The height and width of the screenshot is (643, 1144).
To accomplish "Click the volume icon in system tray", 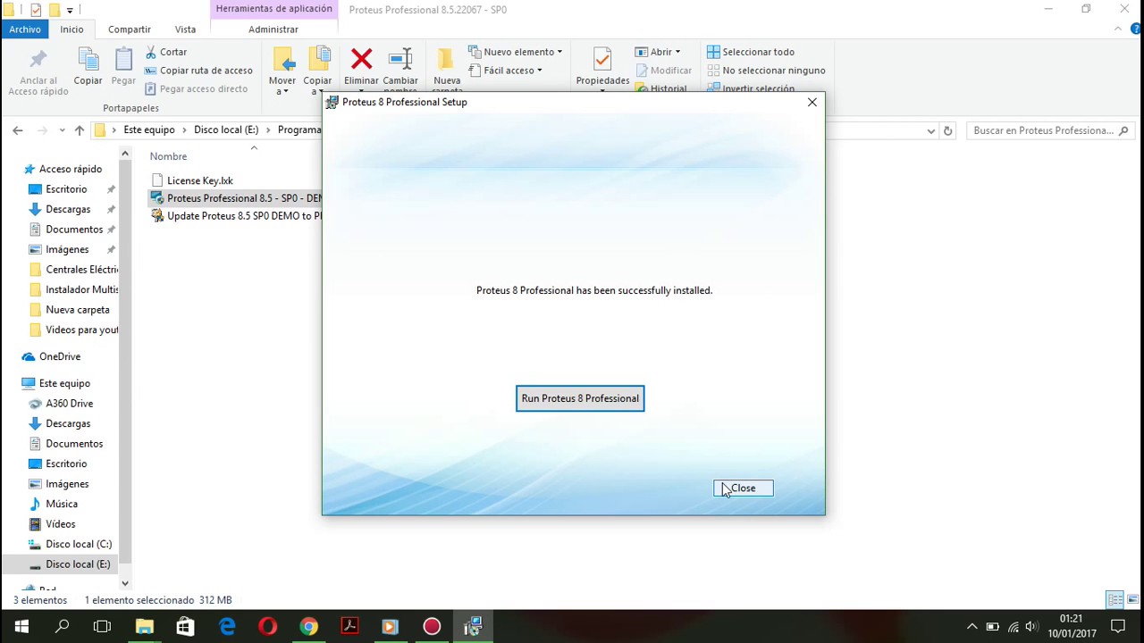I will tap(1032, 627).
